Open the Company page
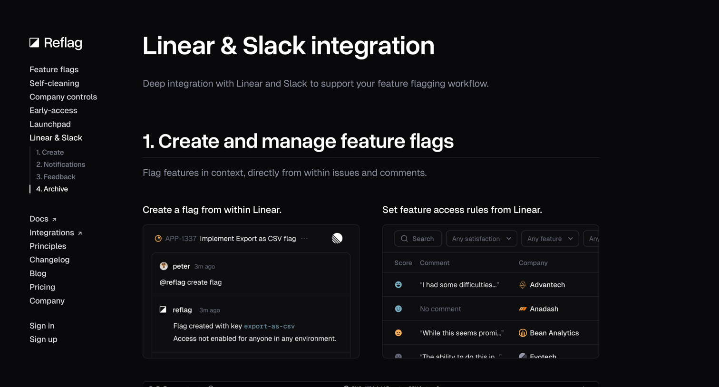719x387 pixels. 47,301
